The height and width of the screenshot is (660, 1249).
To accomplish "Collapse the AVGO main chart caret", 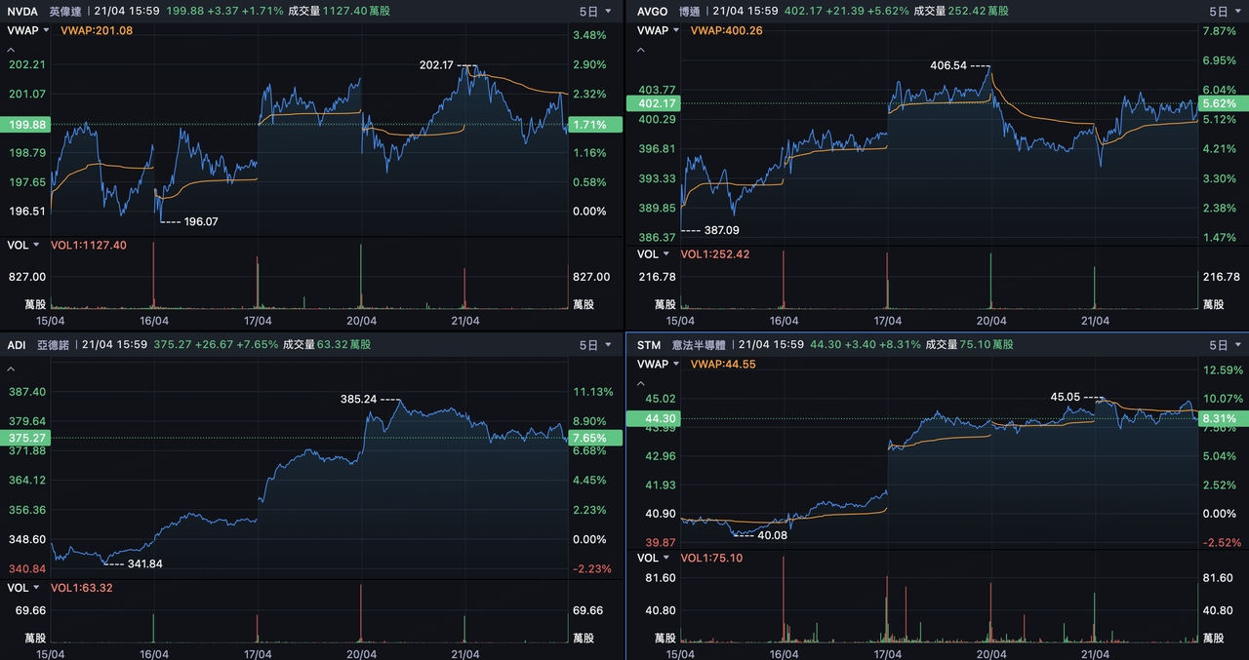I will [641, 48].
